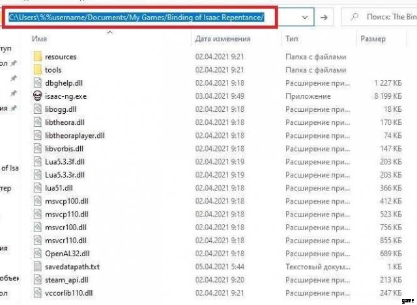
Task: Click the savedatapath.txt file icon
Action: pos(37,267)
